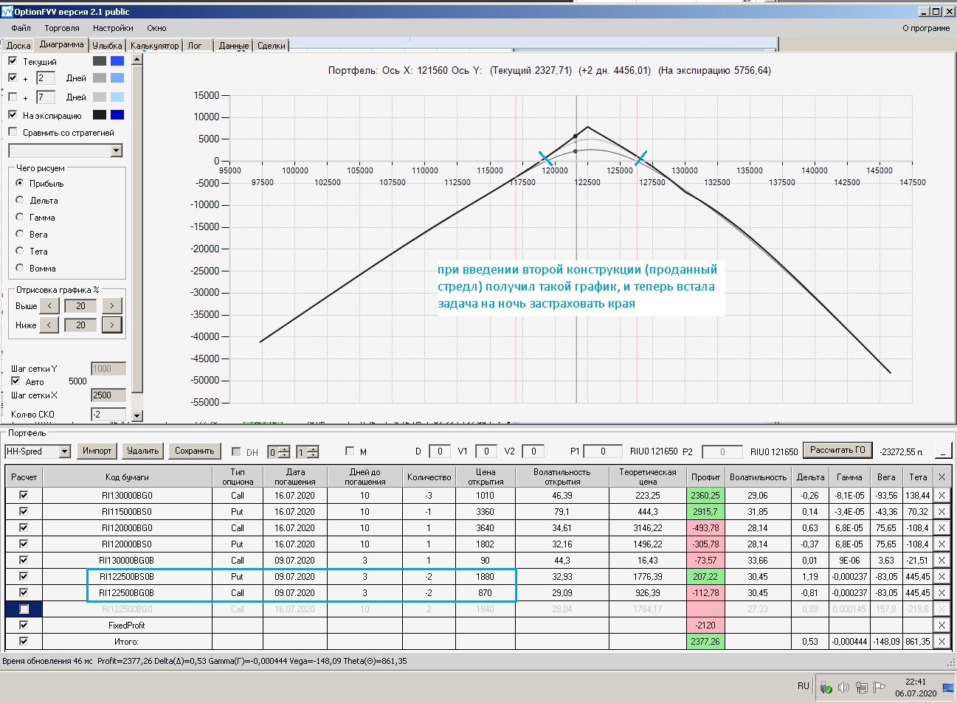Click the dark blue swatch for На экспирацию
This screenshot has width=957, height=703.
coord(117,114)
